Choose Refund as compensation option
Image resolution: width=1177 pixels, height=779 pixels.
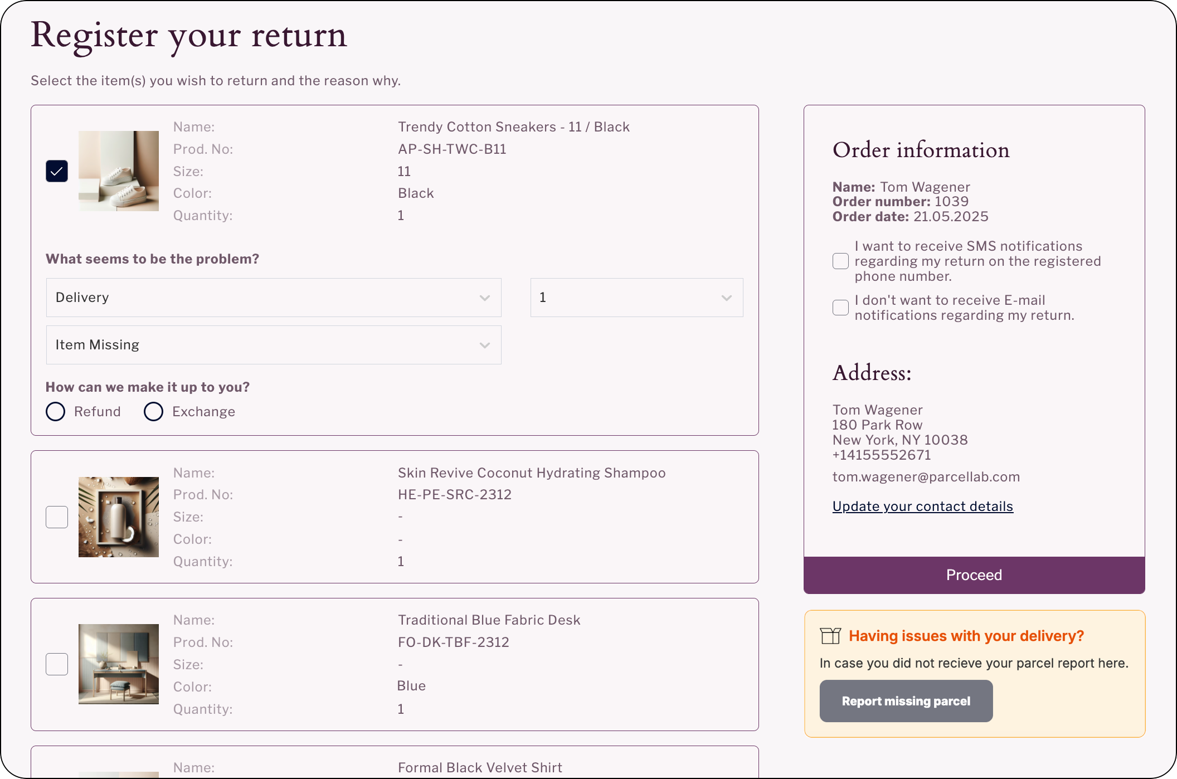point(56,412)
